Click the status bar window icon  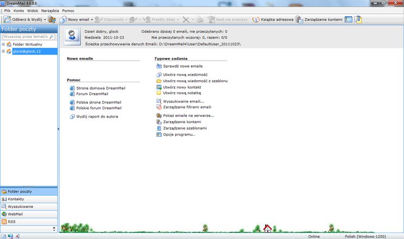tap(4, 236)
